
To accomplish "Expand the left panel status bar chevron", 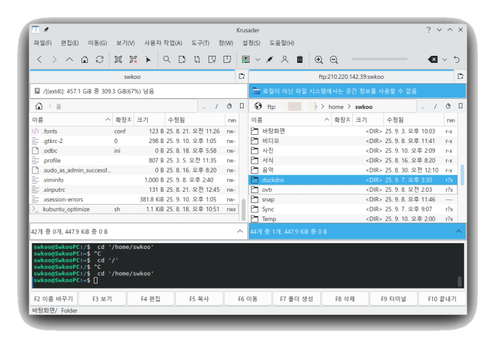I will click(240, 232).
